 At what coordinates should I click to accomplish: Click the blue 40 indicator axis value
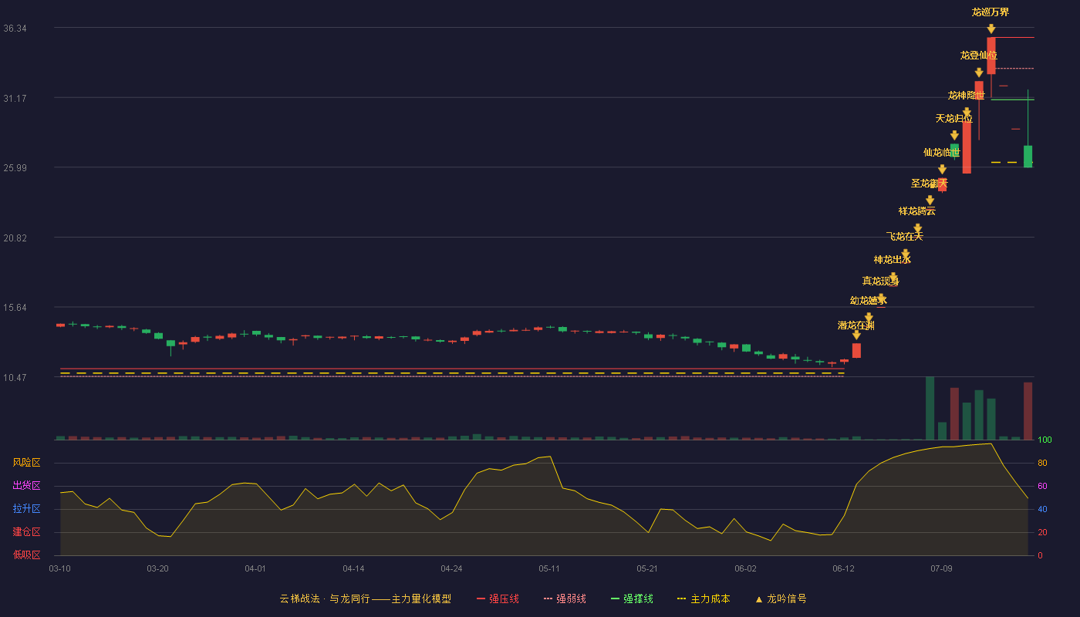point(1043,509)
